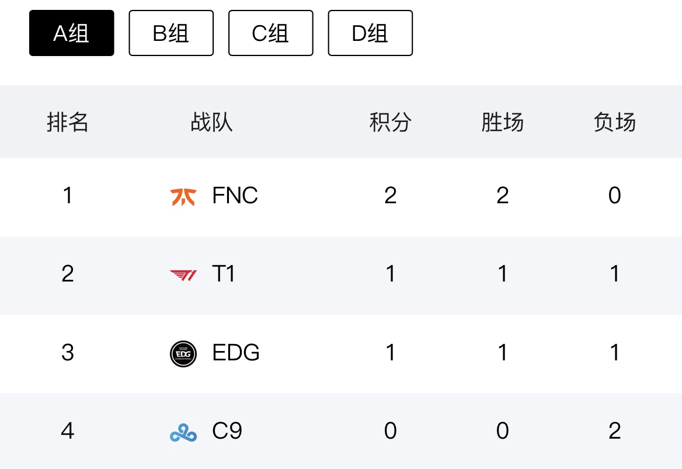682x469 pixels.
Task: Click the EDG team logo icon
Action: click(183, 353)
